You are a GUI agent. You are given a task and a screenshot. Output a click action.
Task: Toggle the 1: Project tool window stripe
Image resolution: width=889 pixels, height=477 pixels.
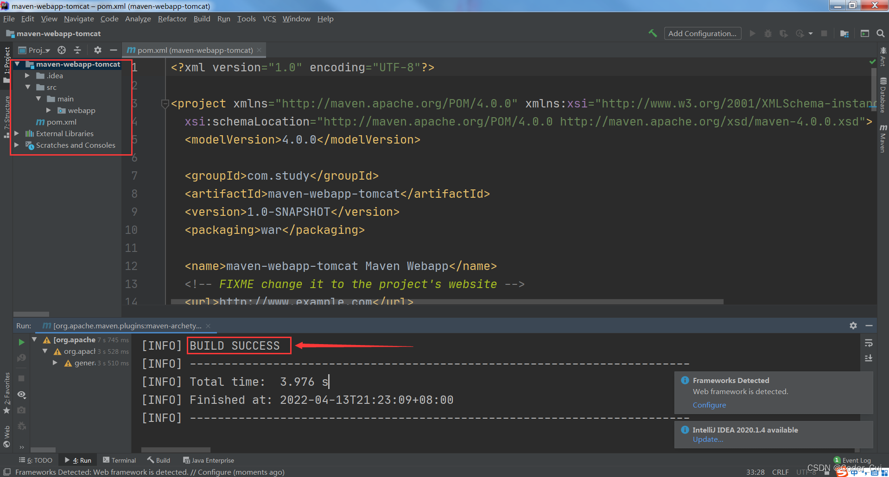pos(6,64)
